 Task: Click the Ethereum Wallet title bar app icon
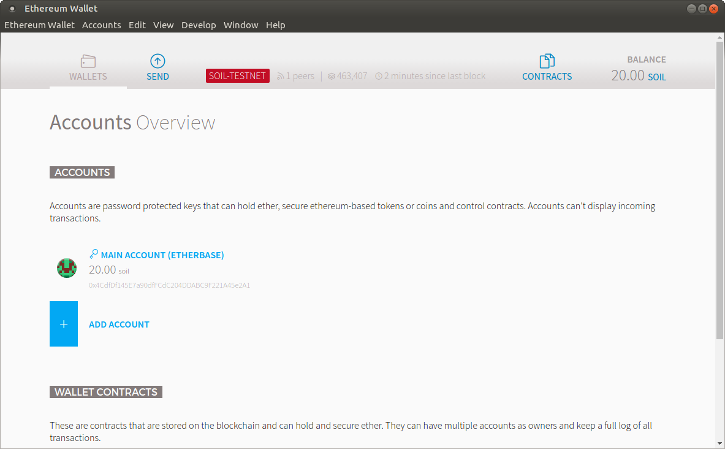(x=12, y=9)
